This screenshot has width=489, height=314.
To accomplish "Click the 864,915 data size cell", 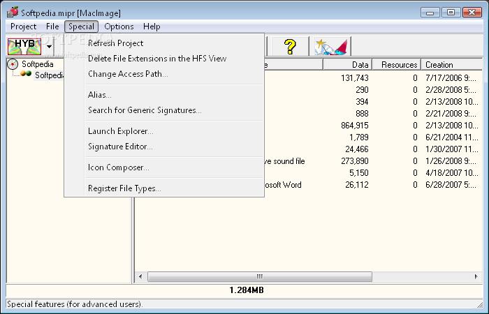I will 355,125.
